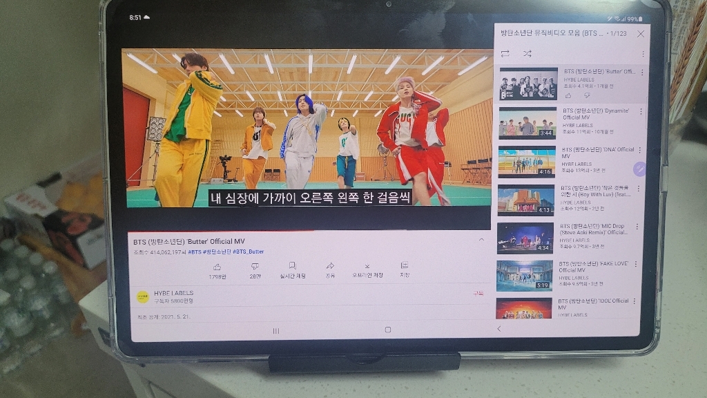
Task: Open HYBE LABELS channel avatar
Action: pyautogui.click(x=143, y=296)
